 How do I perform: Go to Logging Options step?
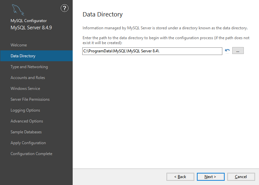[x=25, y=110]
